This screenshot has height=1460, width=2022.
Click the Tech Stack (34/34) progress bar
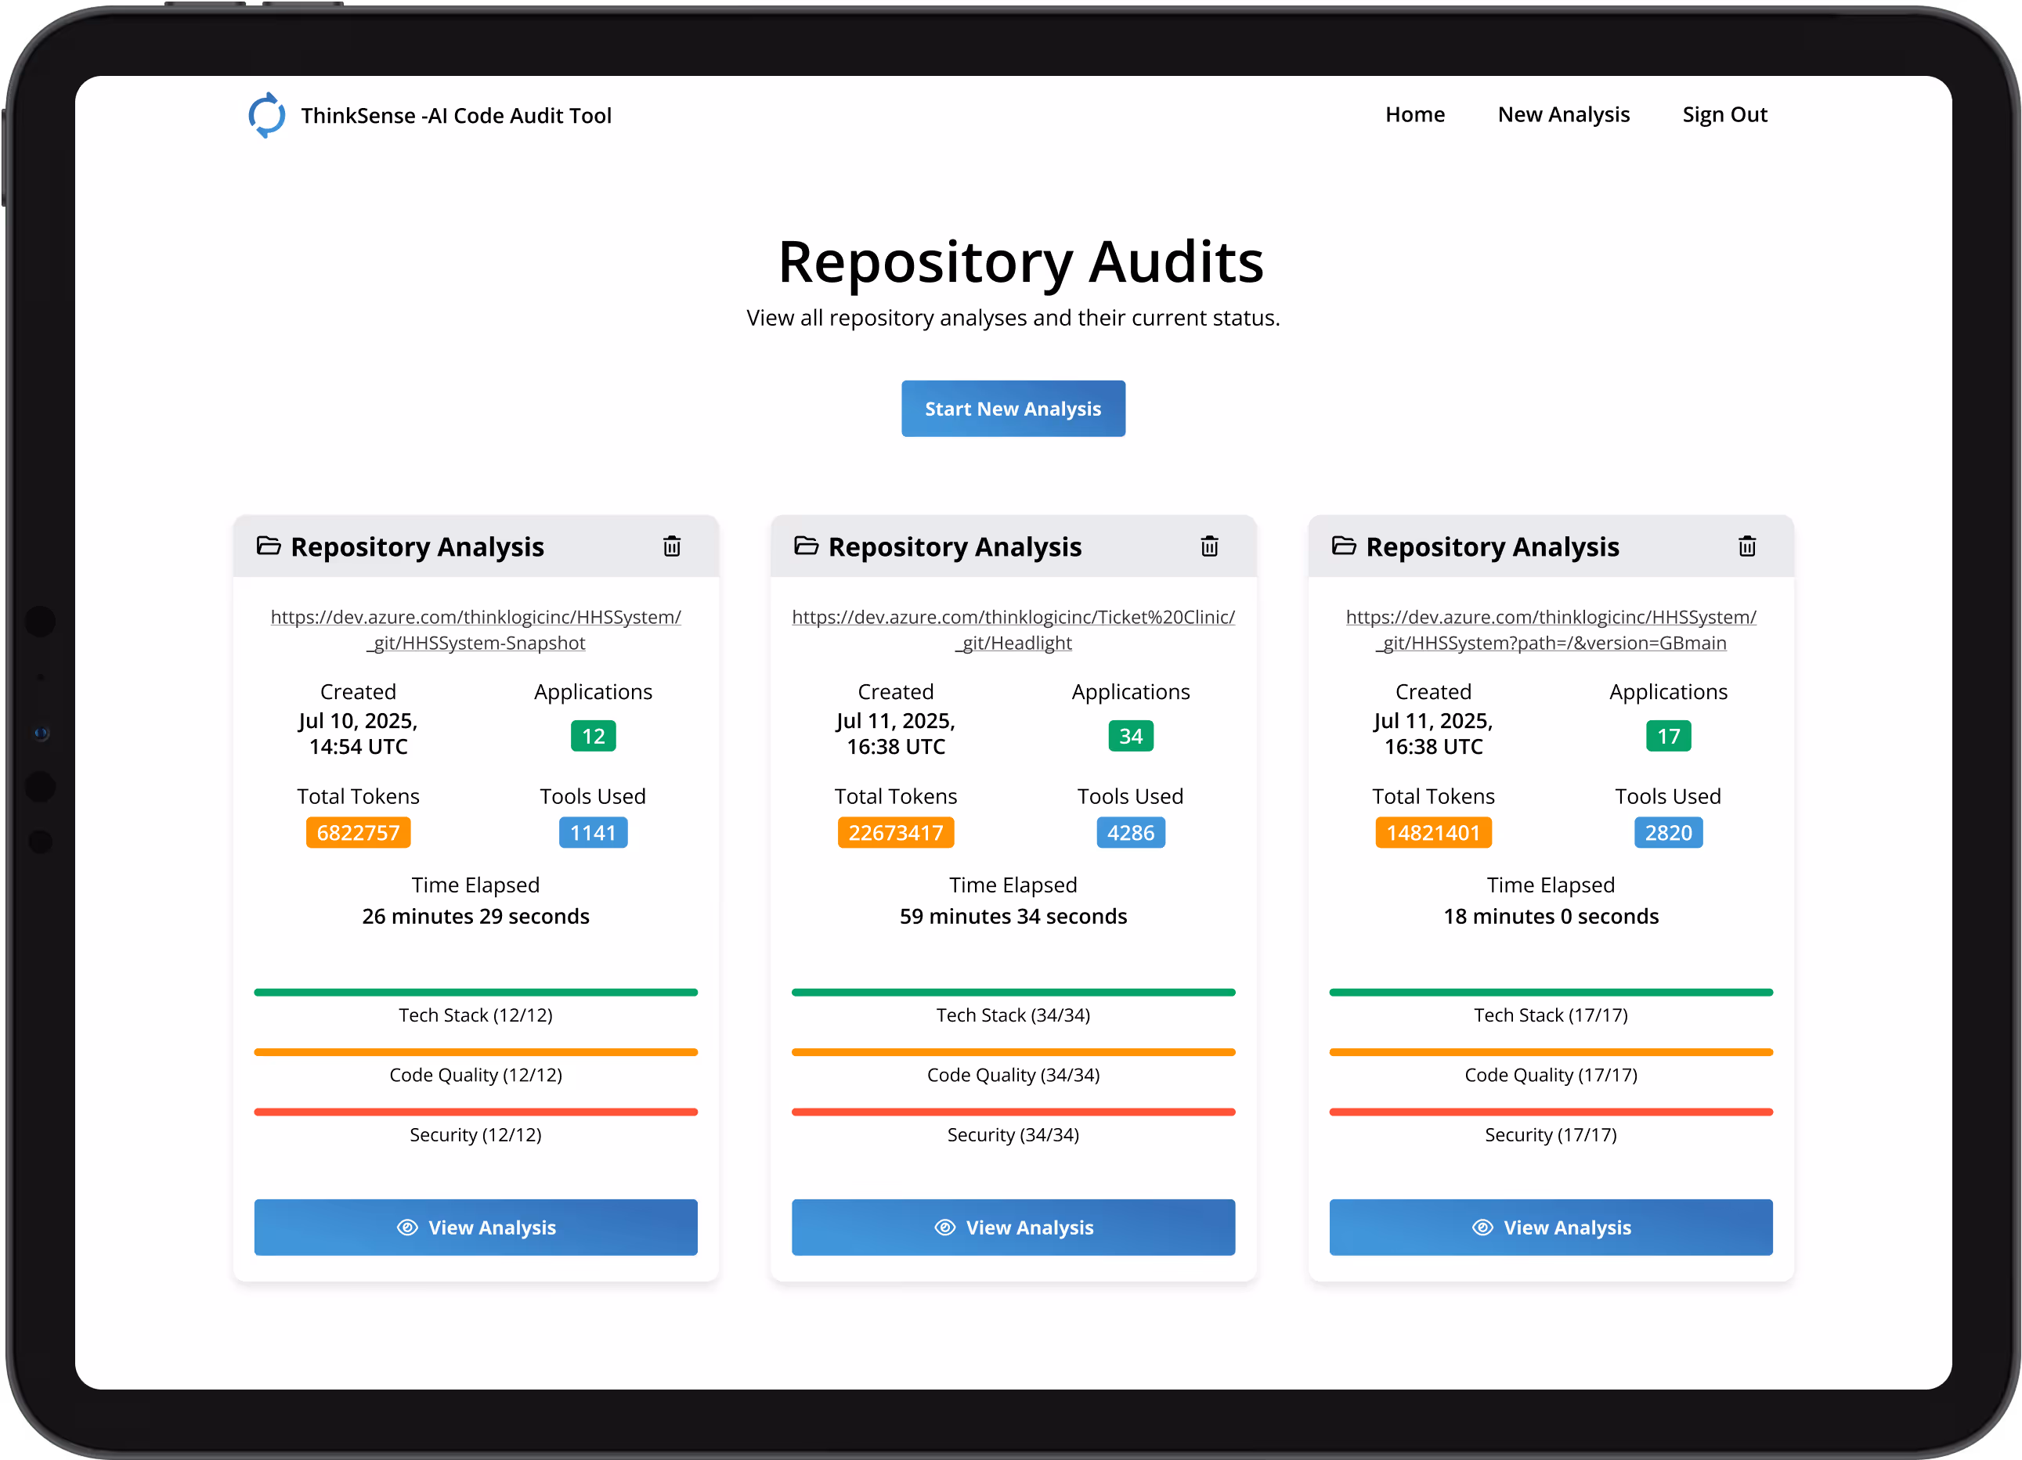tap(1013, 992)
